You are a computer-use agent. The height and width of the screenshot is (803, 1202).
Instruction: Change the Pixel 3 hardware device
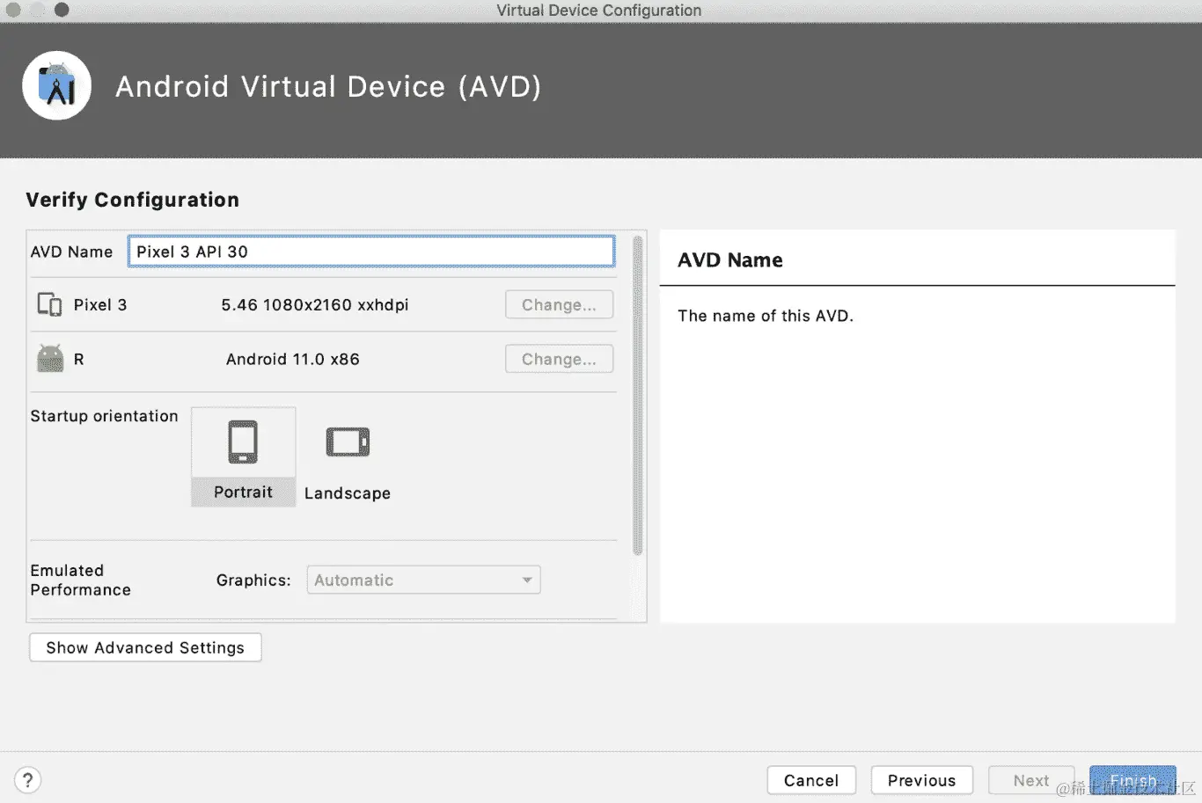[x=559, y=304]
